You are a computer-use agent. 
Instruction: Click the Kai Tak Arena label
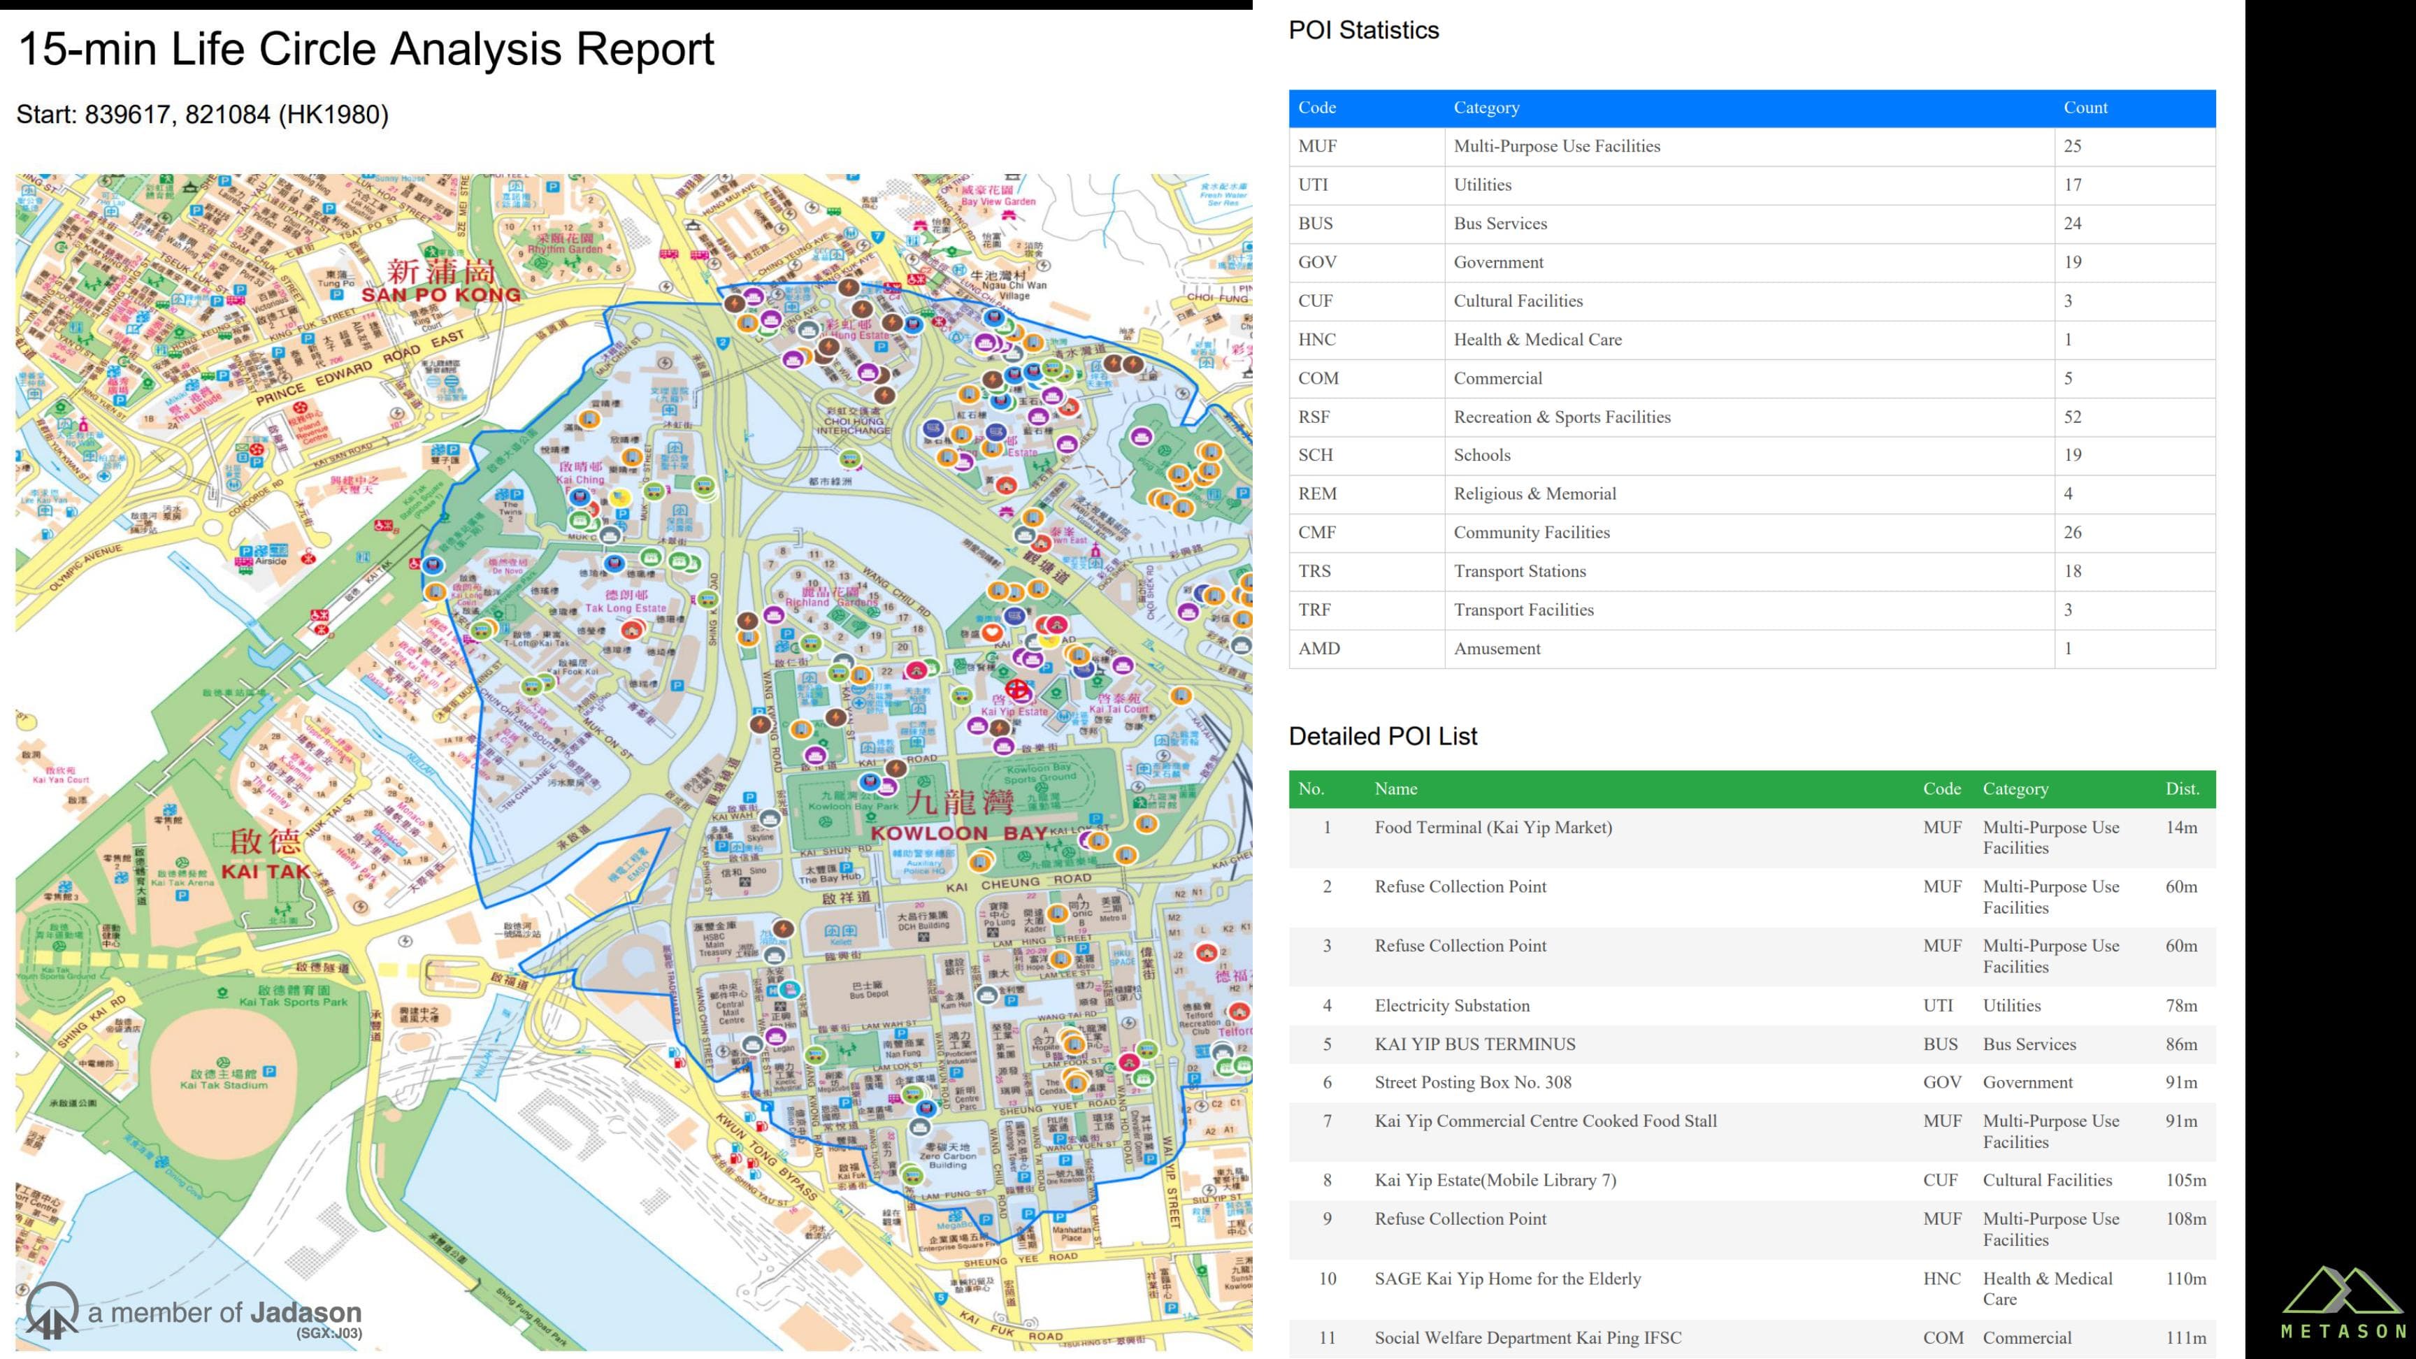click(182, 882)
